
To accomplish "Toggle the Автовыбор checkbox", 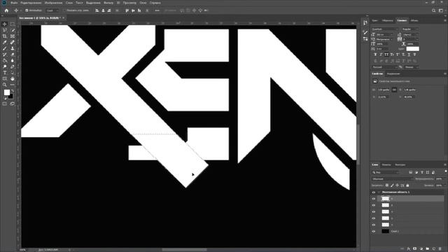I will [x=27, y=10].
